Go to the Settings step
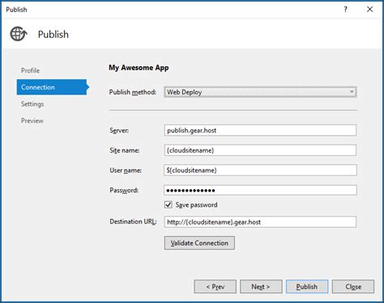The image size is (384, 303). (x=32, y=104)
